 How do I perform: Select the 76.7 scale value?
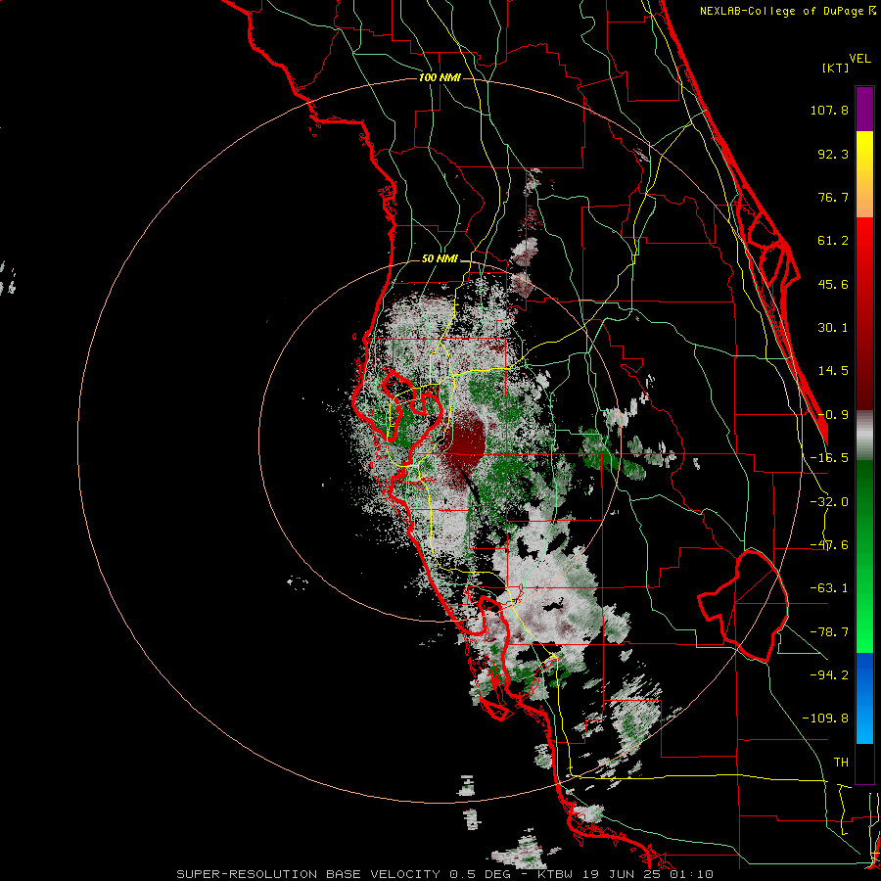(x=833, y=197)
